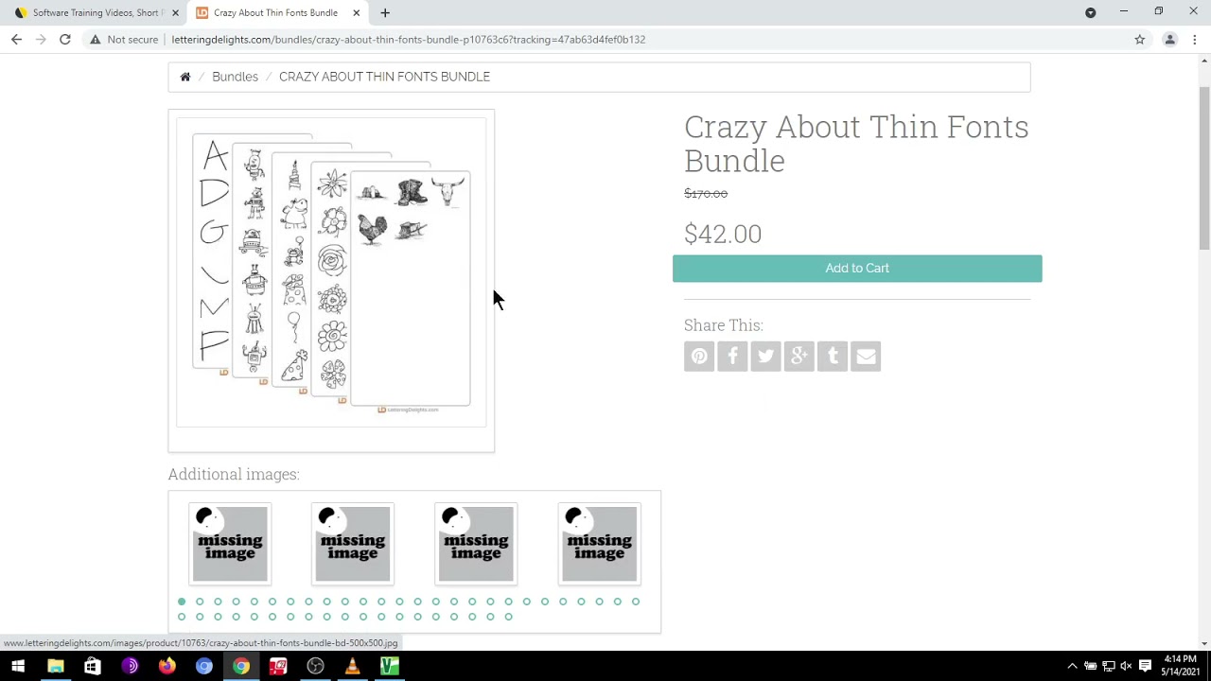Open the purple Tor Browser taskbar icon

pos(130,667)
